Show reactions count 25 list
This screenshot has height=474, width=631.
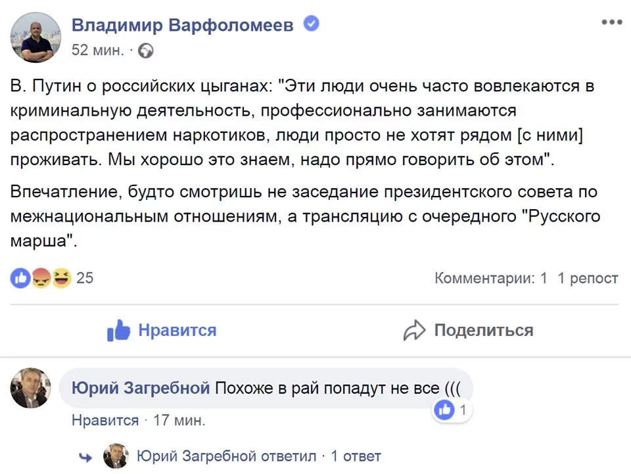pyautogui.click(x=85, y=278)
